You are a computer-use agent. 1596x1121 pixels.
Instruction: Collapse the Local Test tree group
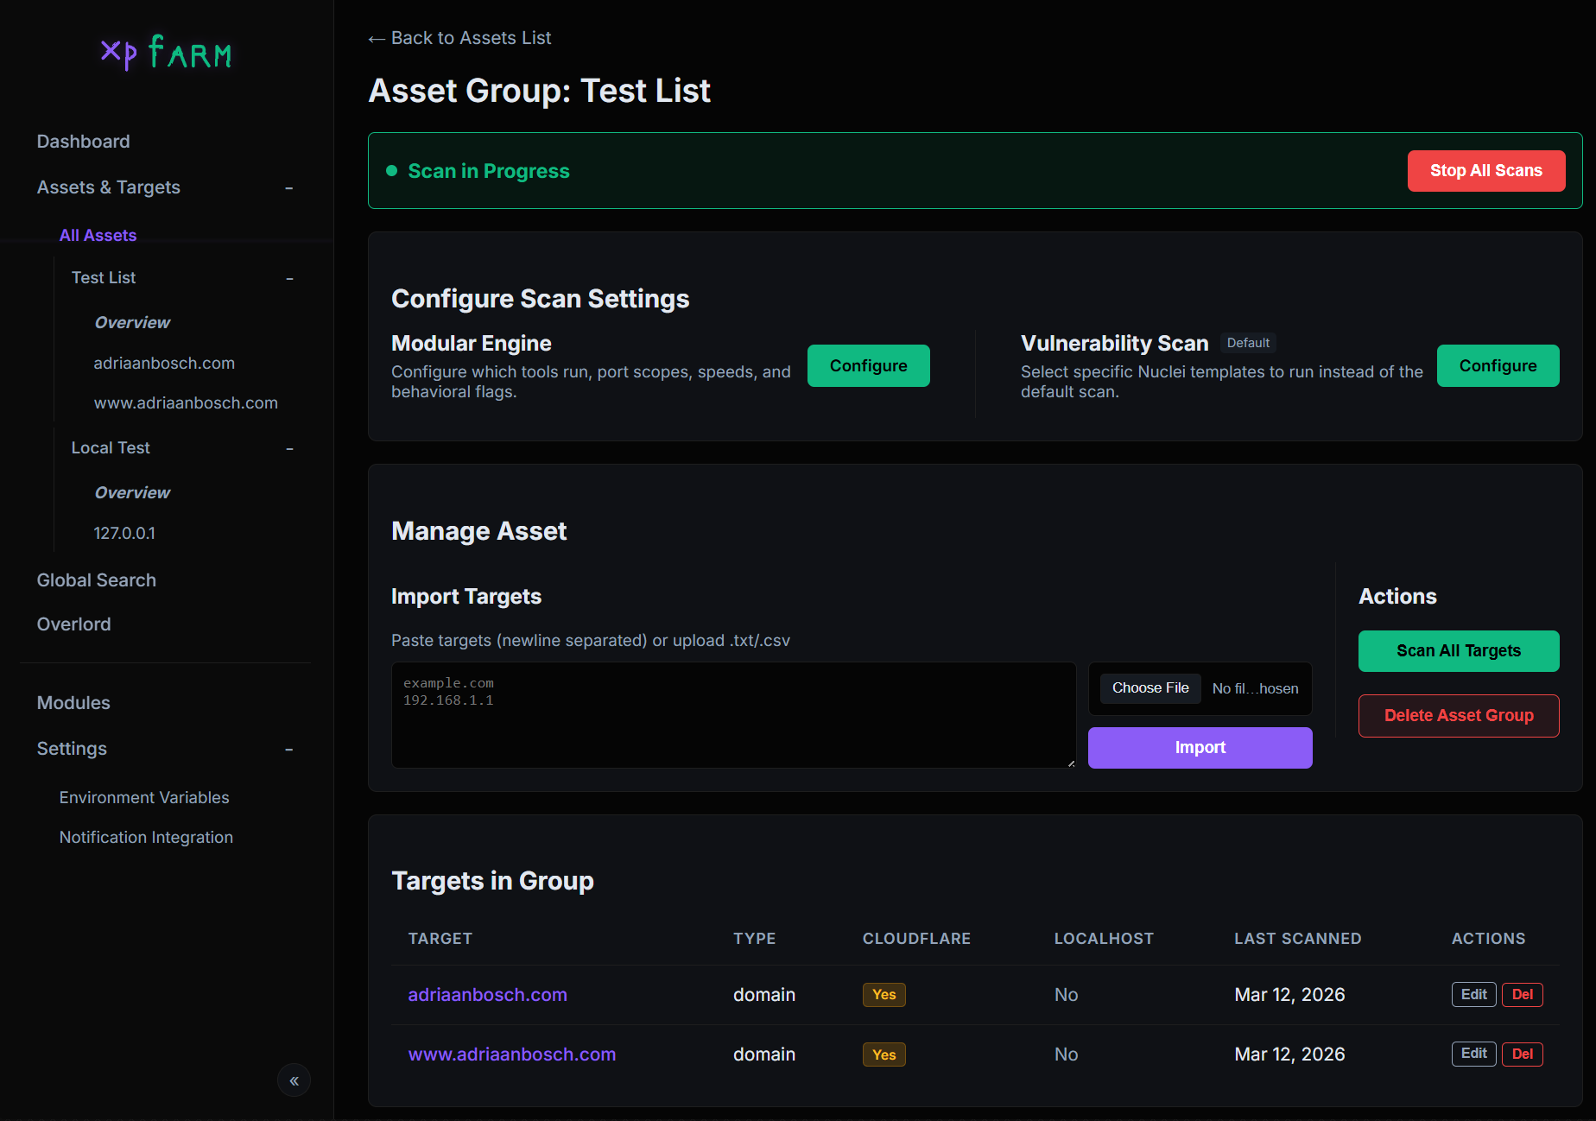click(x=289, y=449)
